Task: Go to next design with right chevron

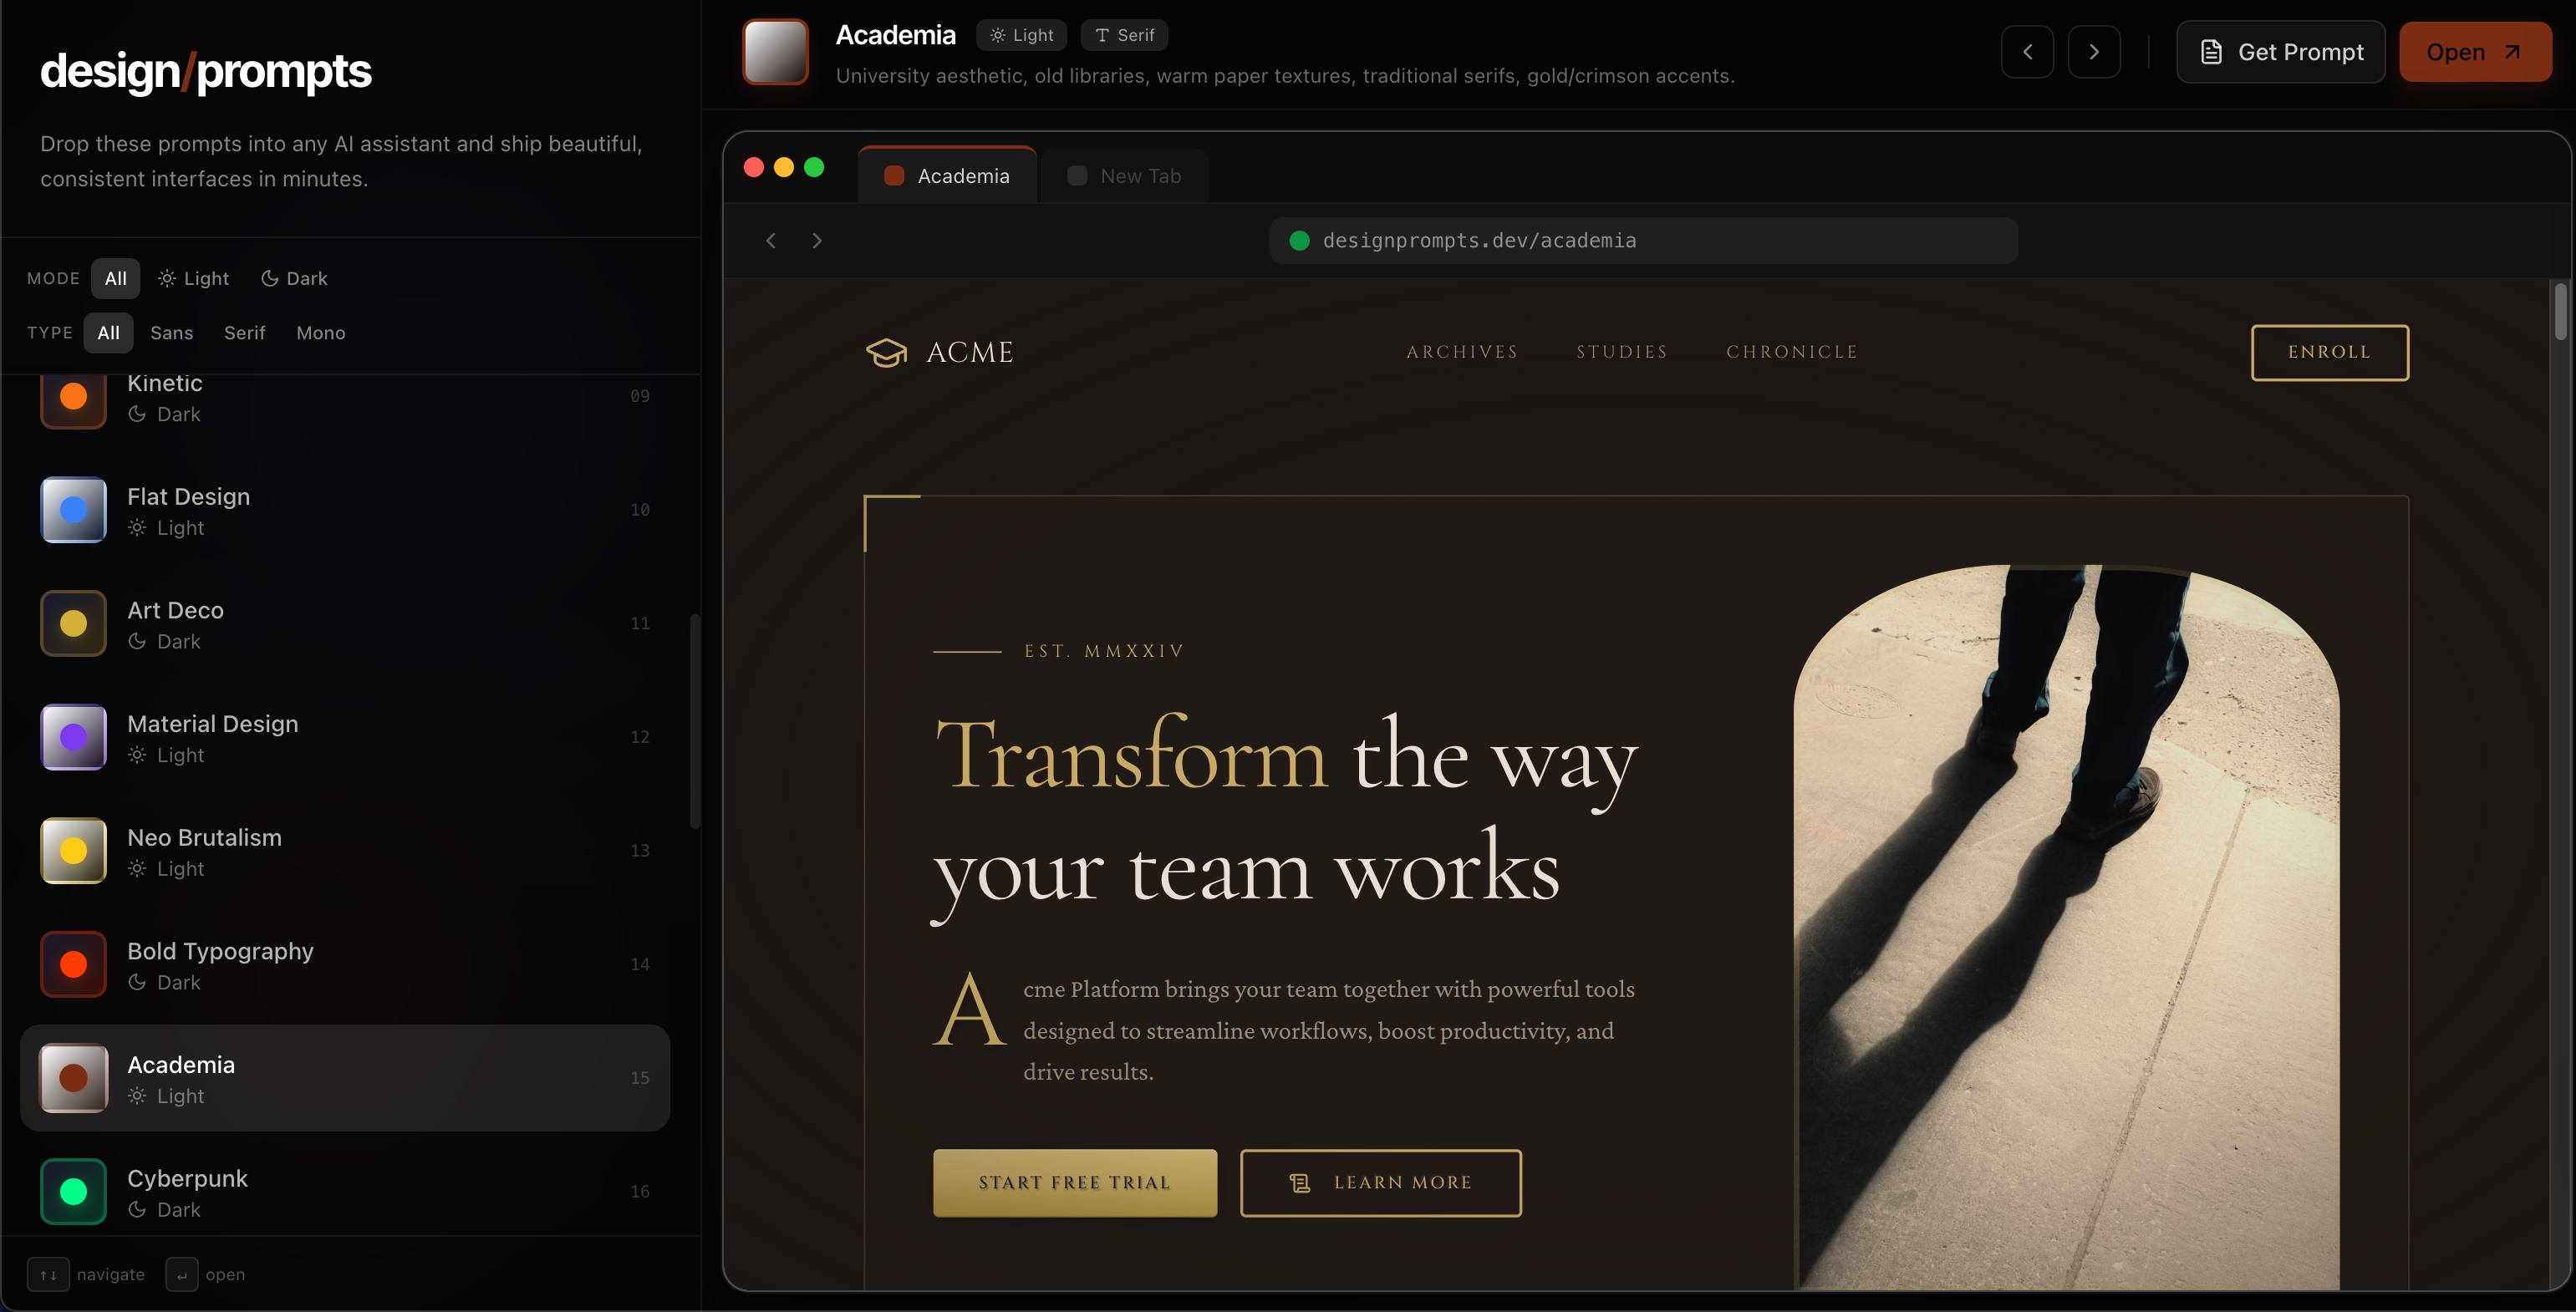Action: (2094, 52)
